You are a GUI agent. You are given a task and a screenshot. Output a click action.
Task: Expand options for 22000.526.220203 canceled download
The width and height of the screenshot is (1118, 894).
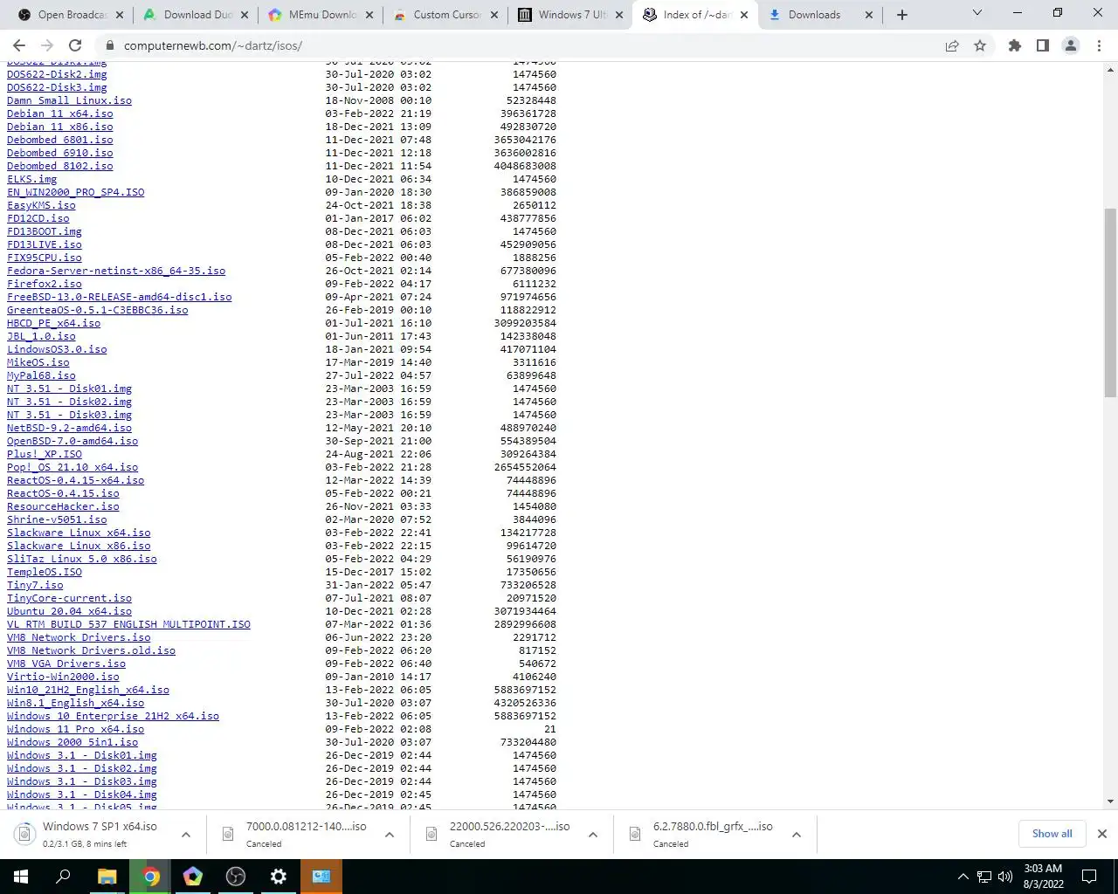(x=593, y=835)
